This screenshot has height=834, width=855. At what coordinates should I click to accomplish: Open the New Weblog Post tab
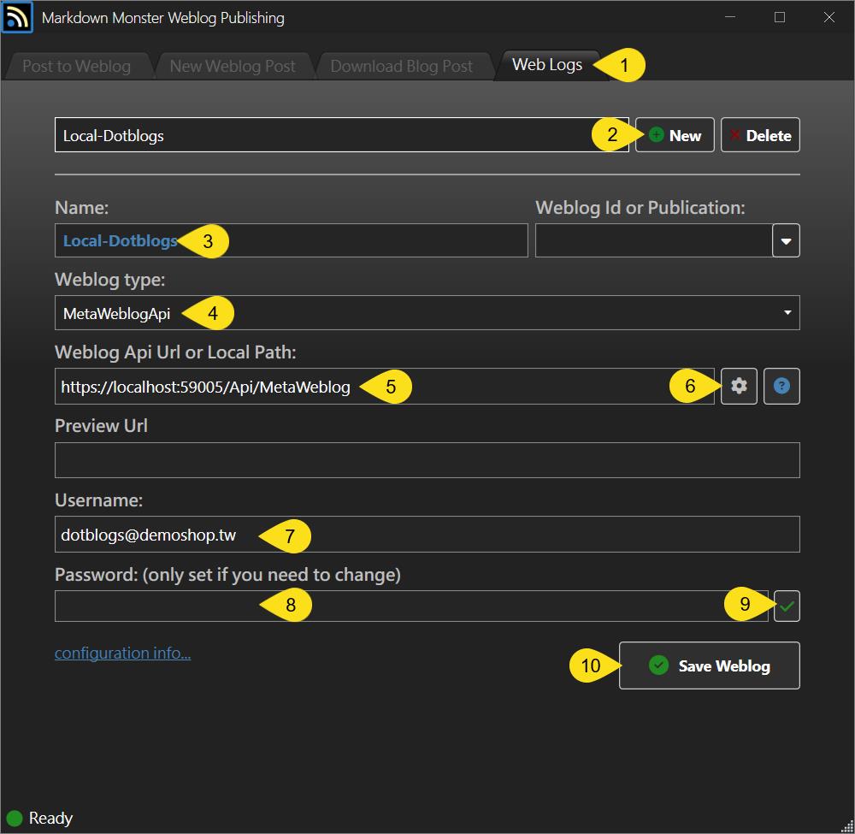click(232, 66)
